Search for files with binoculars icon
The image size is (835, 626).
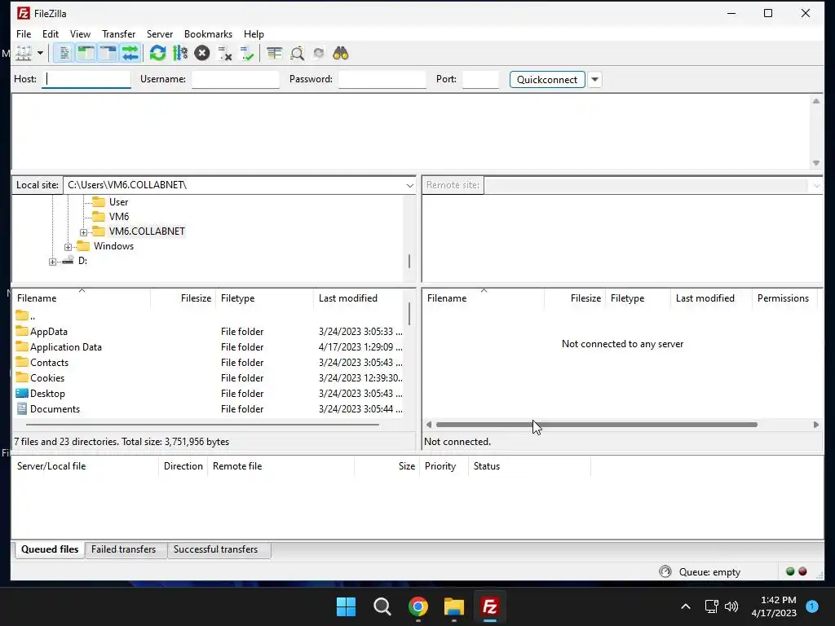pyautogui.click(x=341, y=53)
